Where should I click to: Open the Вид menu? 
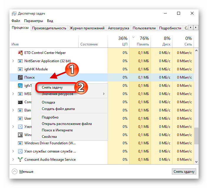coord(50,21)
